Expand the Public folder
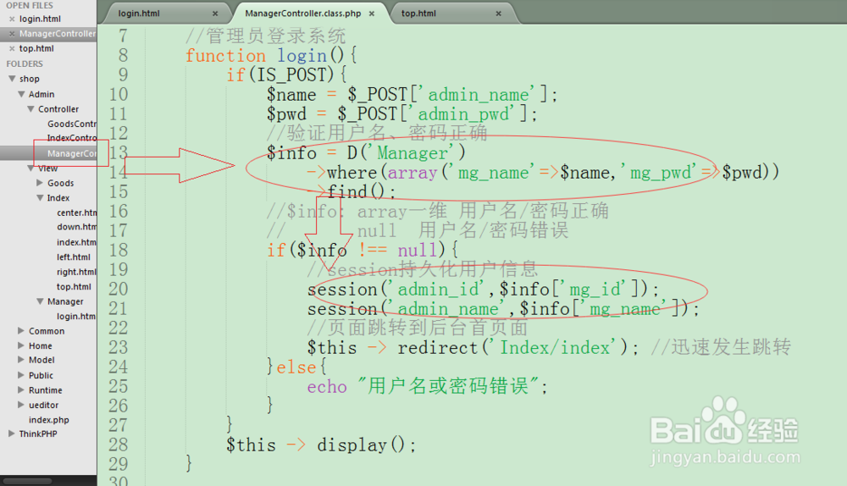The image size is (847, 486). point(21,375)
